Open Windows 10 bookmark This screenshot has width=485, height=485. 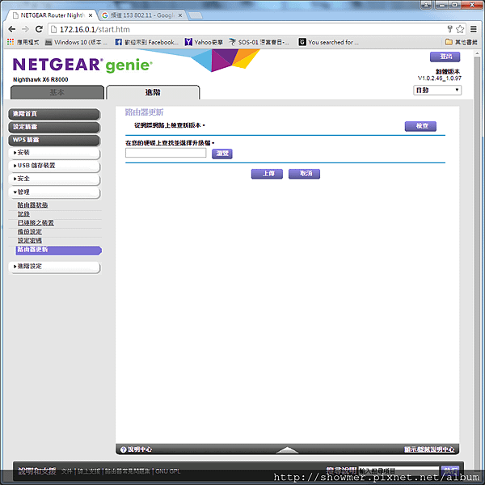tap(77, 42)
